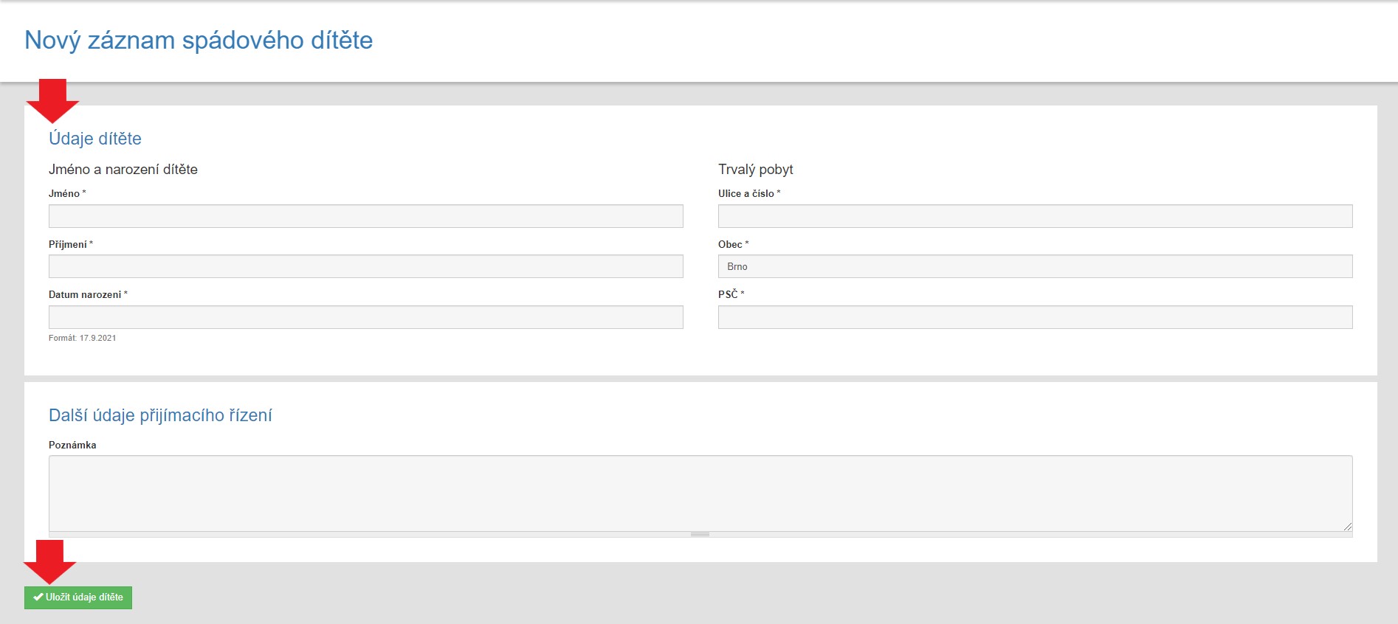
Task: Click the Jméno label above the first field
Action: 67,193
